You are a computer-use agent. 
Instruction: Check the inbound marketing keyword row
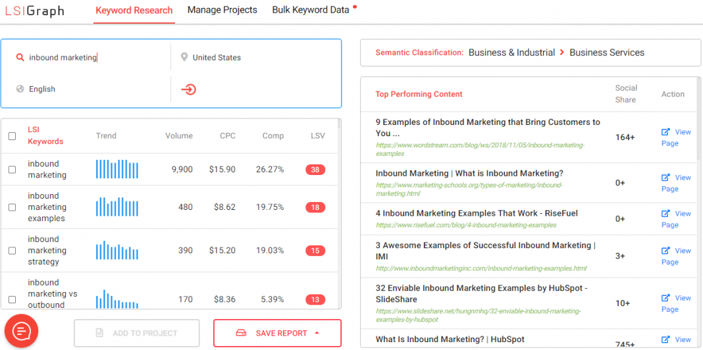pyautogui.click(x=12, y=169)
